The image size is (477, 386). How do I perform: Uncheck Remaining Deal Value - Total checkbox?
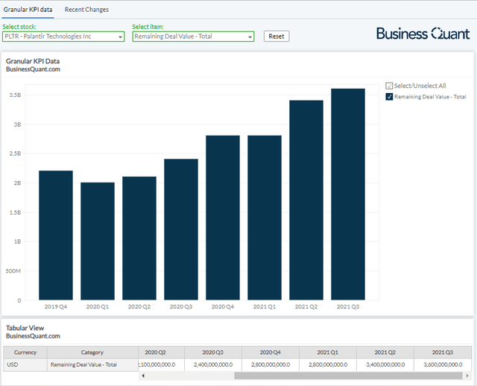click(x=389, y=97)
